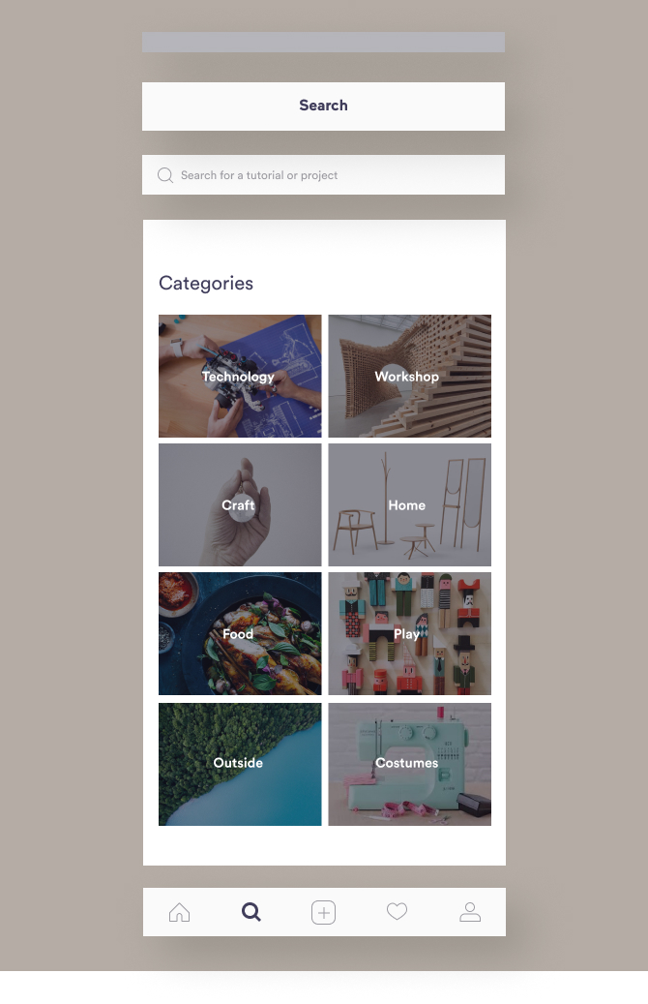The height and width of the screenshot is (1004, 648).
Task: Click the magnifier icon in the search field
Action: coord(165,175)
